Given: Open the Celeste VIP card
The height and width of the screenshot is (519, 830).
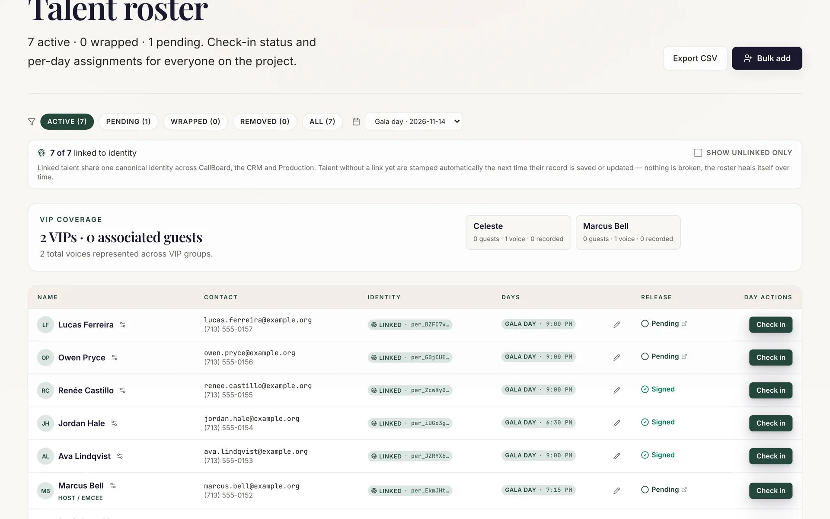Looking at the screenshot, I should [518, 232].
